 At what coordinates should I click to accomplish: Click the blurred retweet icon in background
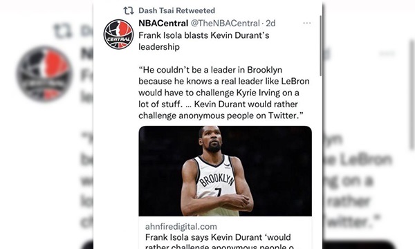click(x=62, y=30)
